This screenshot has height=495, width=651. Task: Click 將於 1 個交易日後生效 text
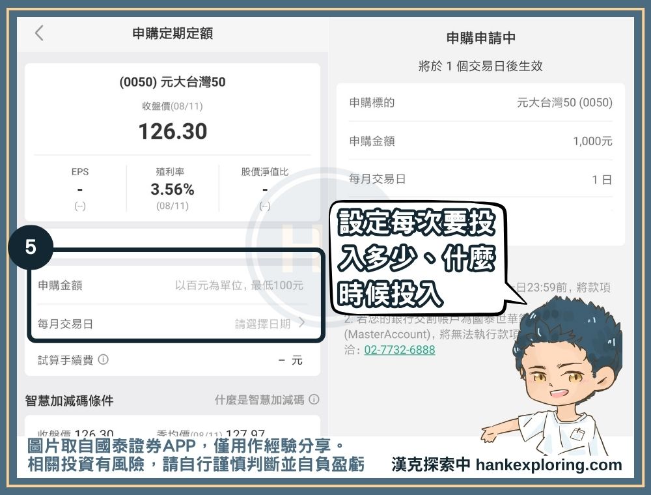tap(481, 66)
